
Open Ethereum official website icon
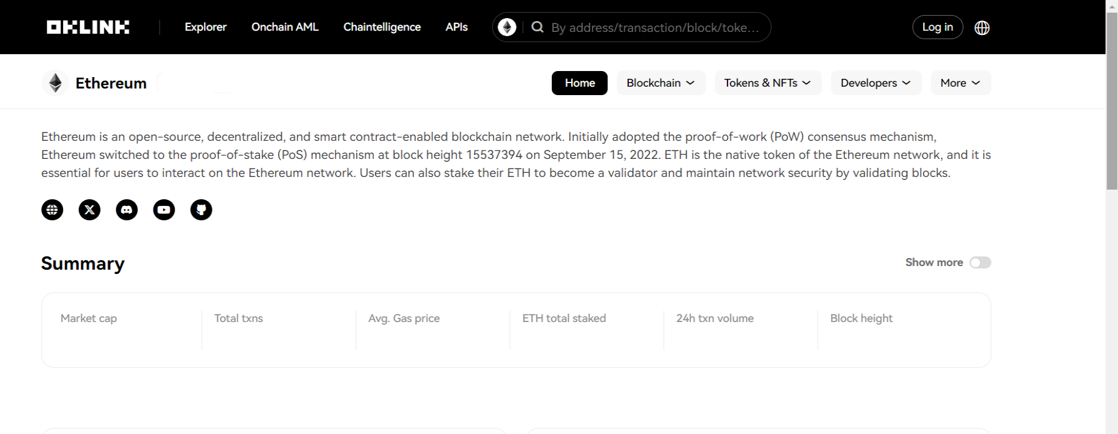pos(52,209)
